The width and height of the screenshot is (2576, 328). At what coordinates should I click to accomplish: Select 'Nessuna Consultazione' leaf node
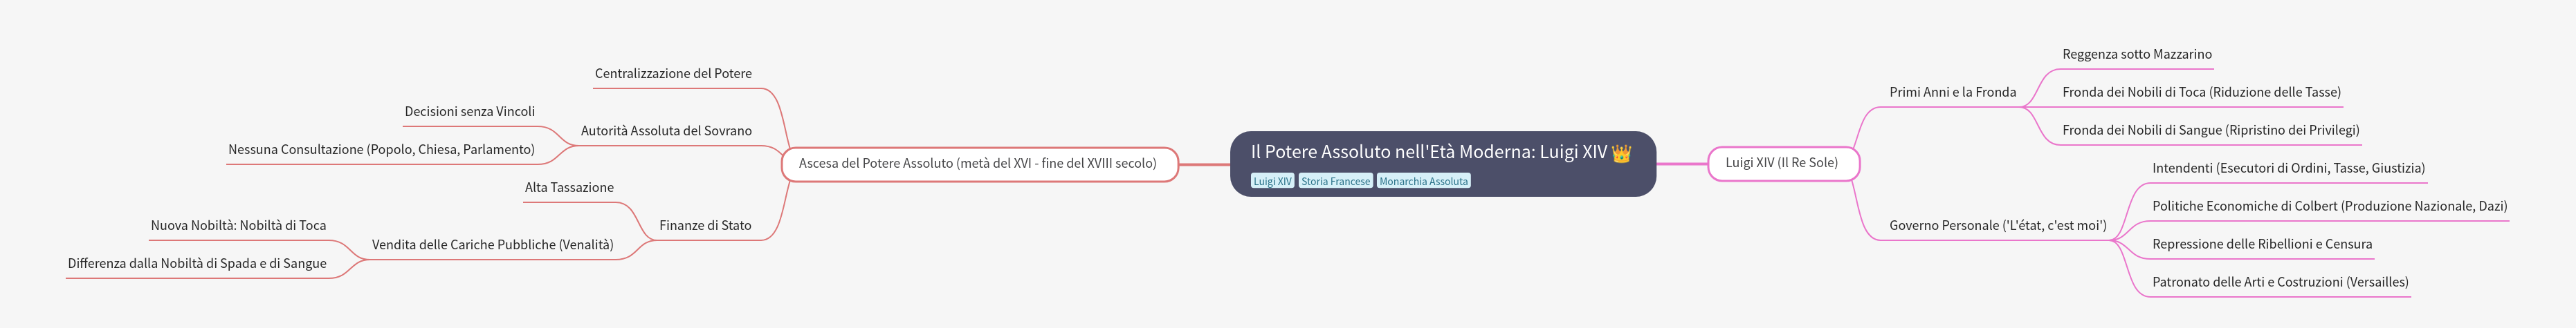coord(381,150)
